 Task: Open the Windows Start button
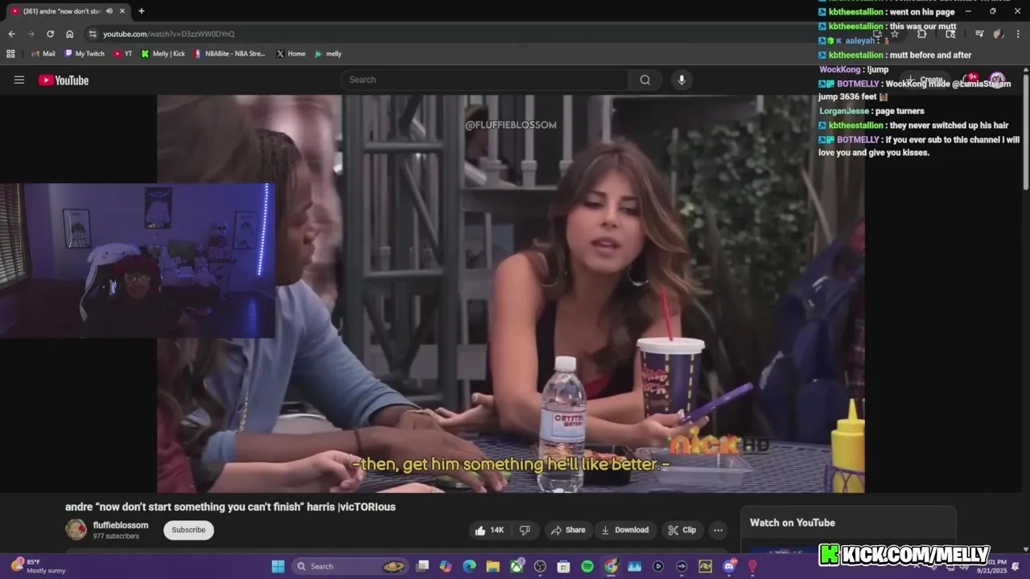(x=278, y=566)
